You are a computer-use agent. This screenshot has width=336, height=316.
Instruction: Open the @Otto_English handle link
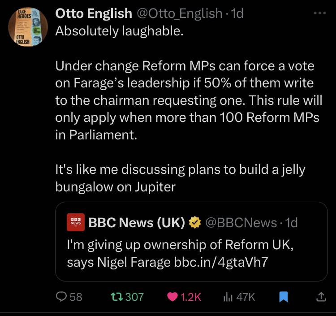click(179, 13)
